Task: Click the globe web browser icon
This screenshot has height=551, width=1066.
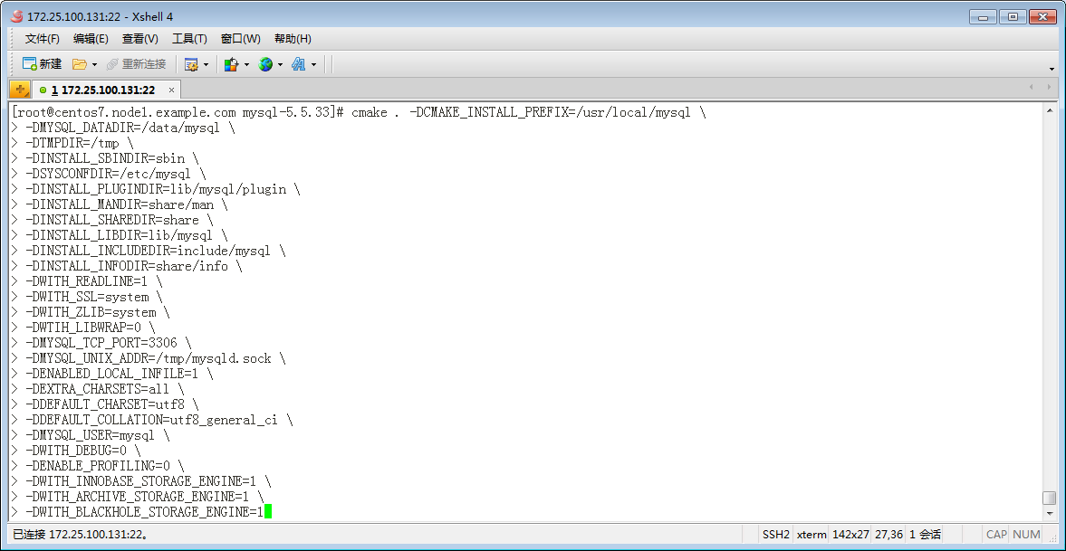Action: click(265, 63)
